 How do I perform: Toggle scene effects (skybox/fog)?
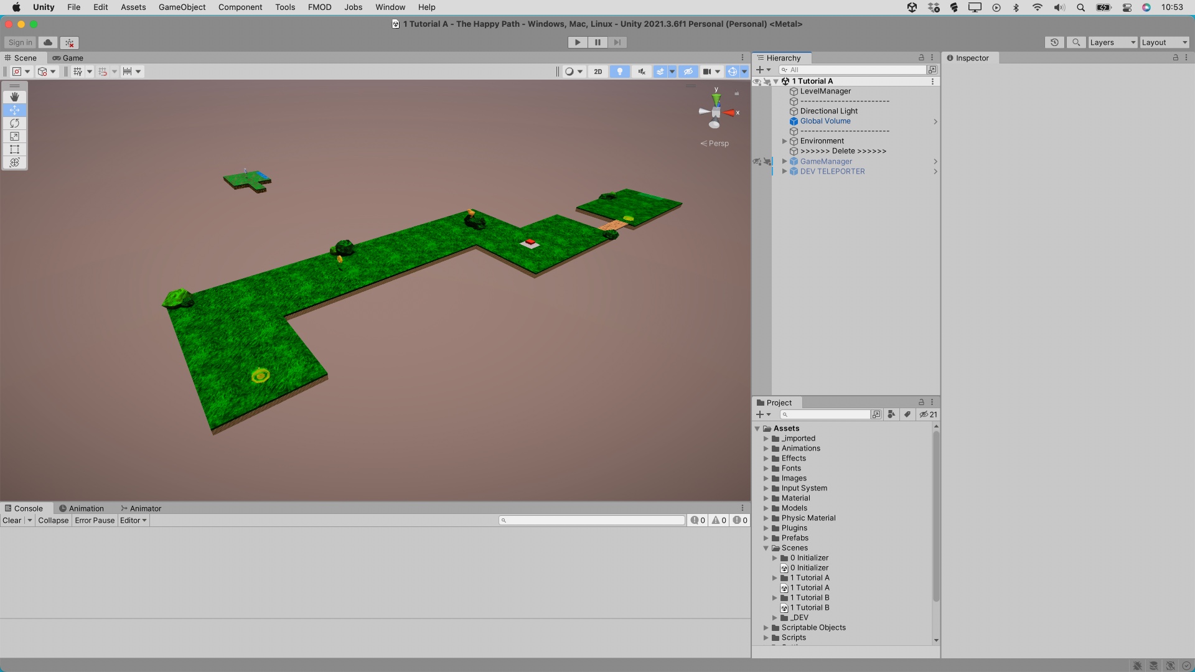coord(660,72)
